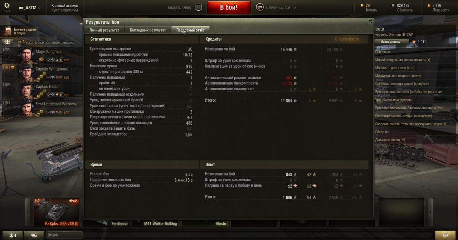Click the crew operations group icon
The image size is (458, 240).
tap(8, 42)
